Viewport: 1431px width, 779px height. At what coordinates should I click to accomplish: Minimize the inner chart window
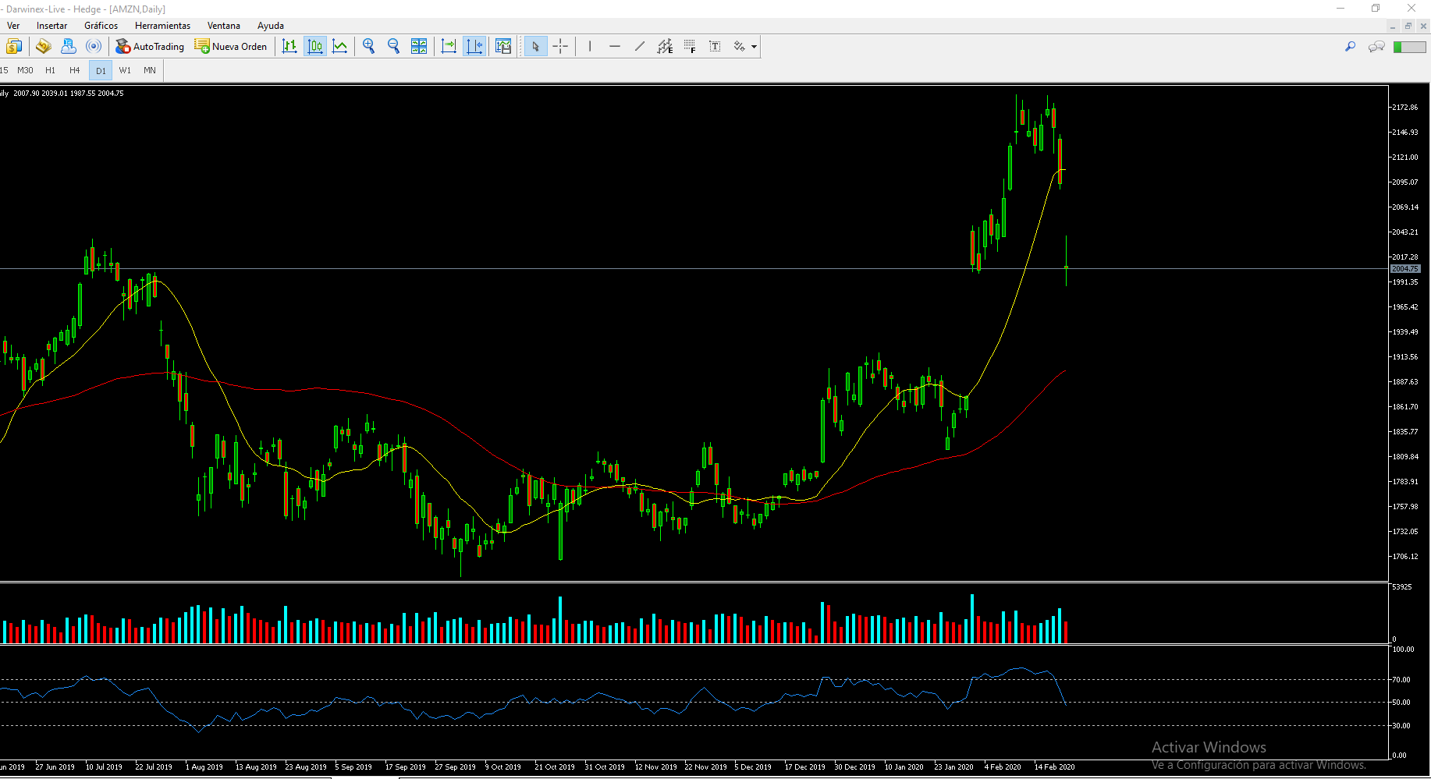tap(1393, 27)
